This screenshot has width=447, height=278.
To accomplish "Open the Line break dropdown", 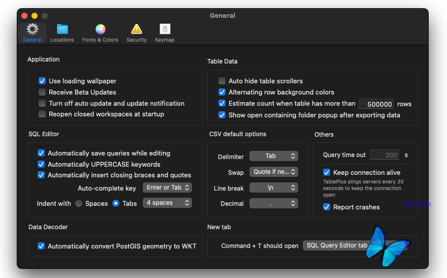I will click(x=273, y=188).
